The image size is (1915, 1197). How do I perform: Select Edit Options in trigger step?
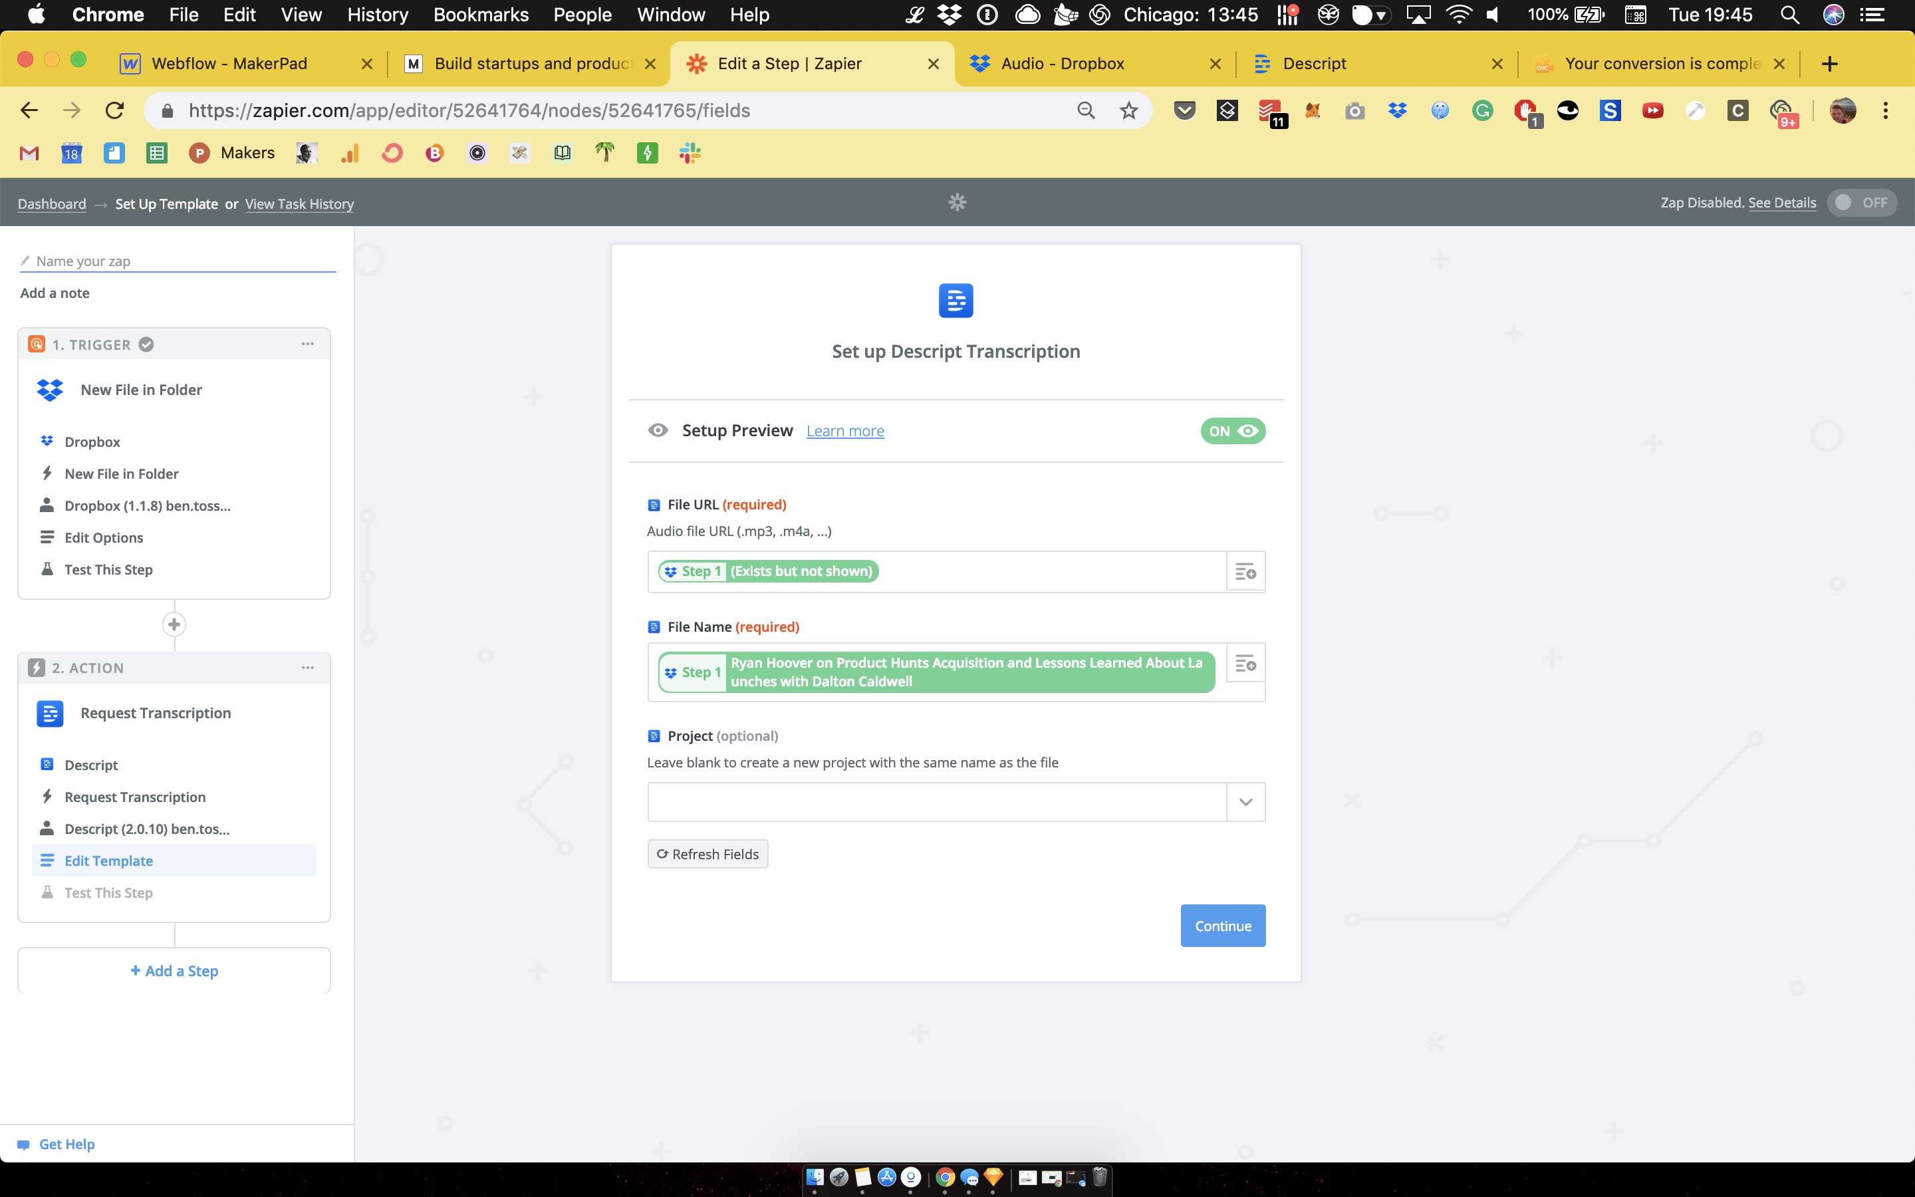click(174, 537)
